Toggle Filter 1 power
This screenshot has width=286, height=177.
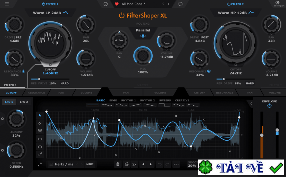pos(43,4)
